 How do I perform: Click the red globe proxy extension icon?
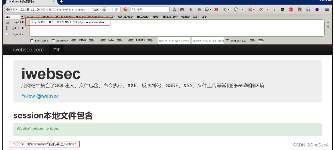[250, 10]
